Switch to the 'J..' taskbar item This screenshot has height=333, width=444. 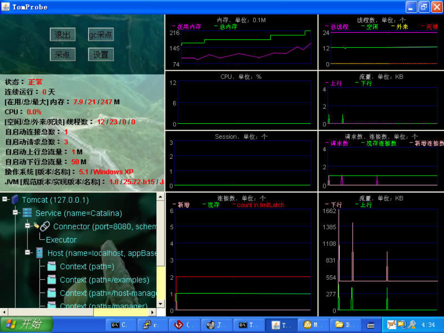point(216,325)
